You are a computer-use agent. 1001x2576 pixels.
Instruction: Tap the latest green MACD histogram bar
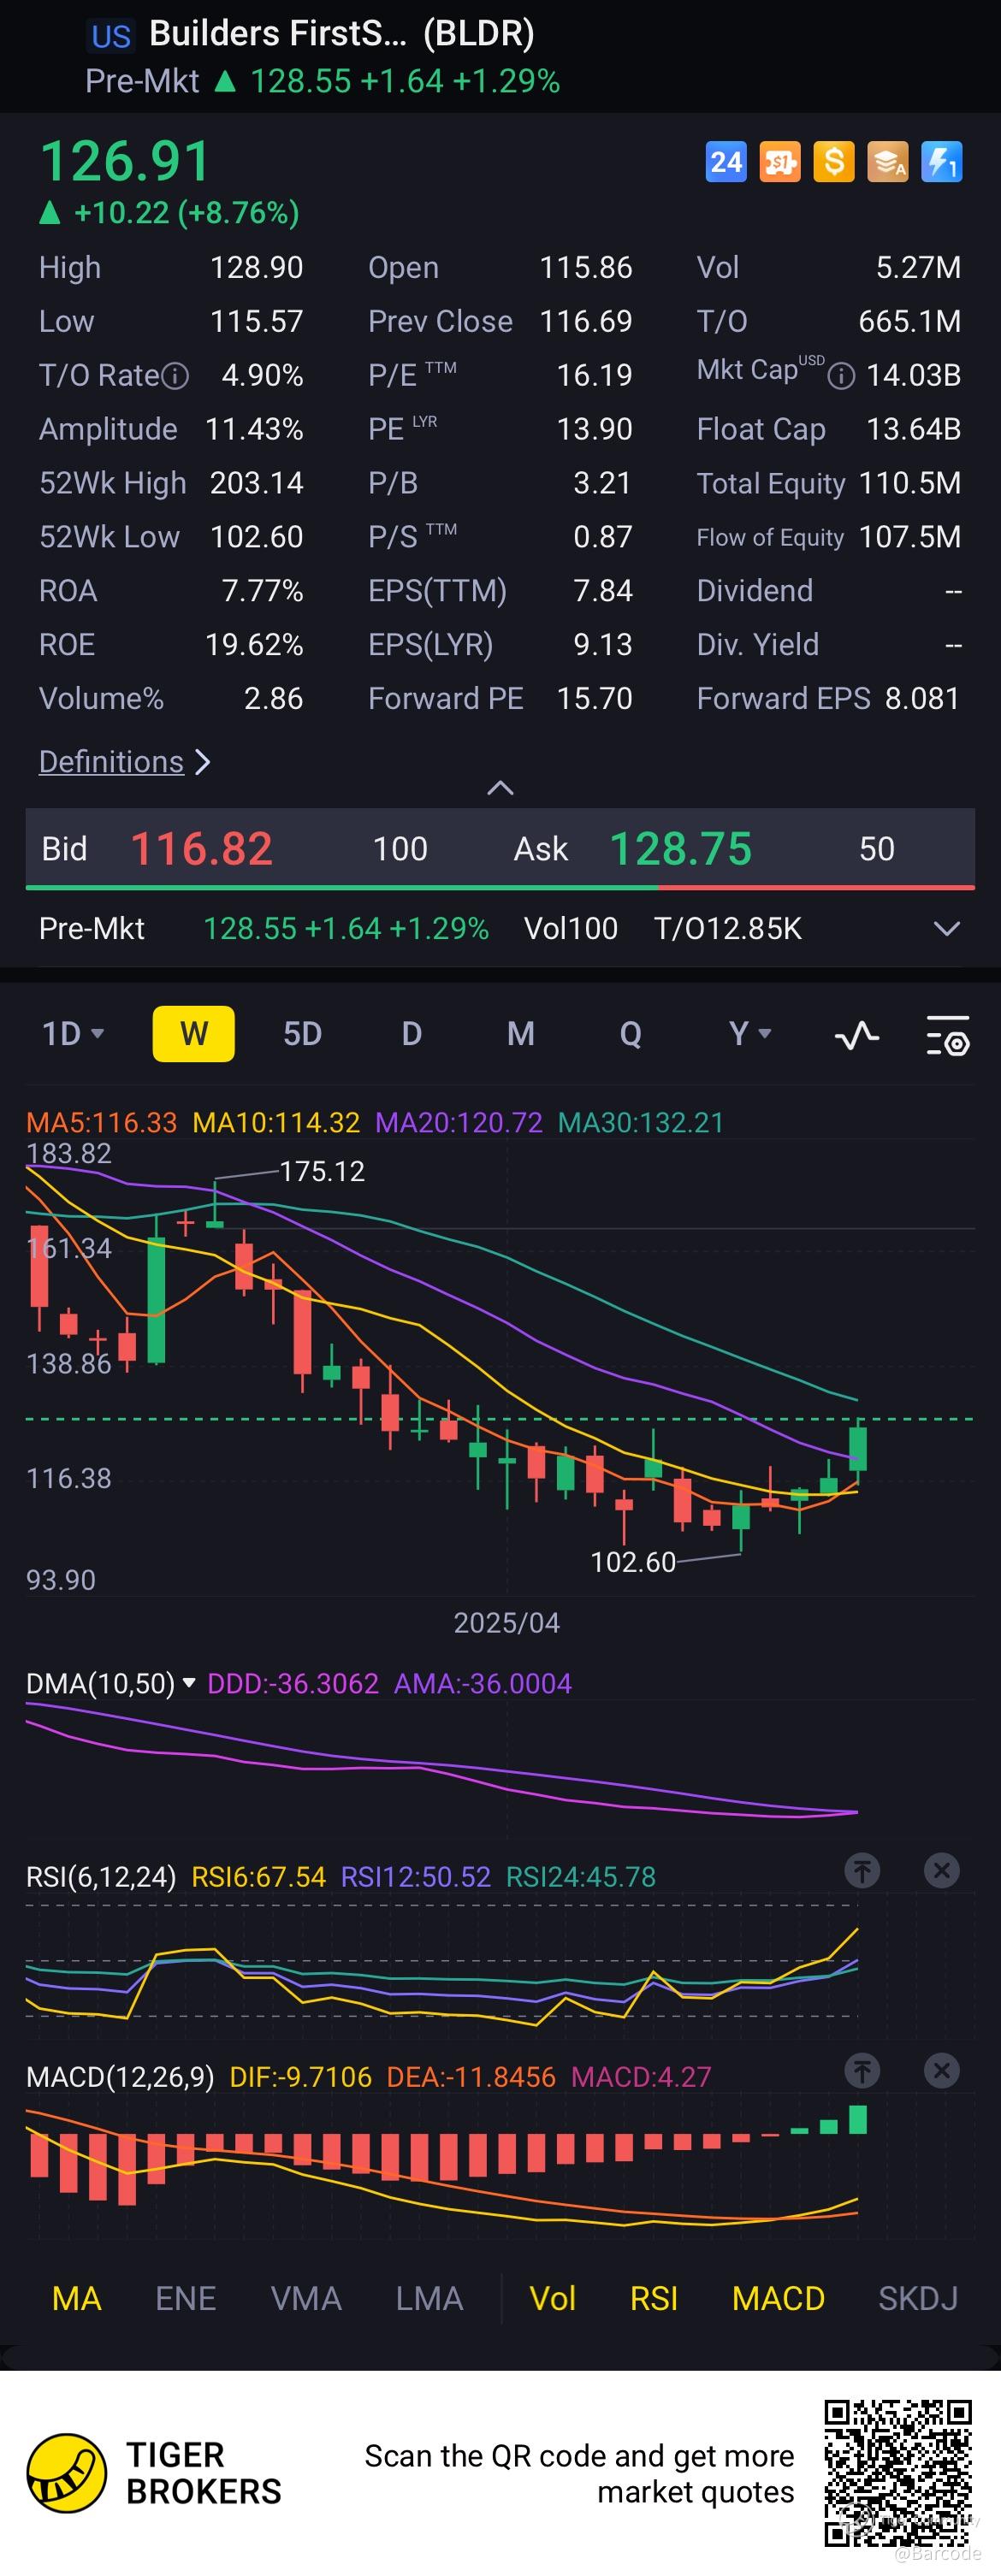point(858,2119)
